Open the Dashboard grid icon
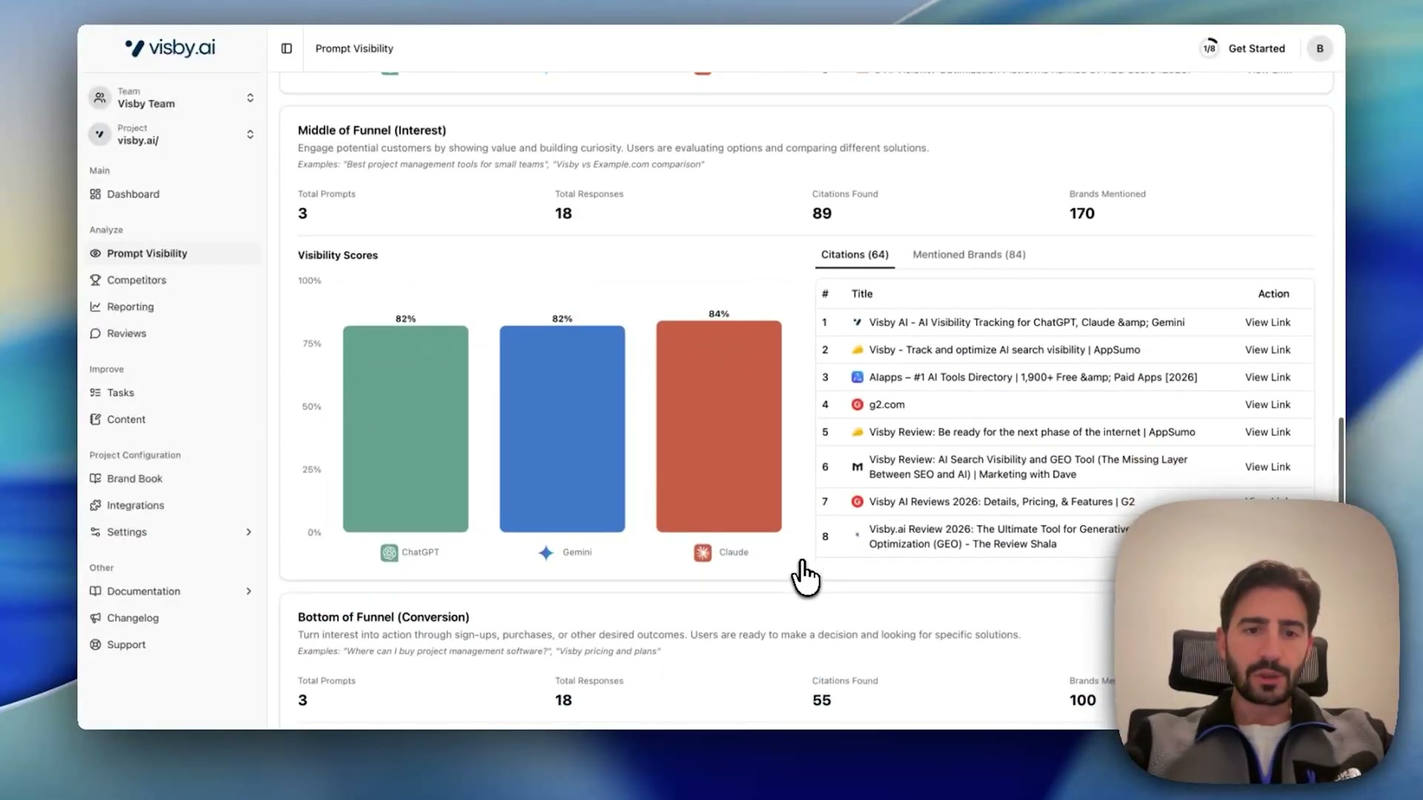1423x800 pixels. click(95, 194)
